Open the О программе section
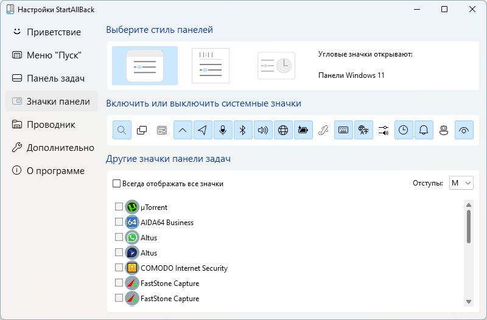The image size is (487, 320). (52, 170)
